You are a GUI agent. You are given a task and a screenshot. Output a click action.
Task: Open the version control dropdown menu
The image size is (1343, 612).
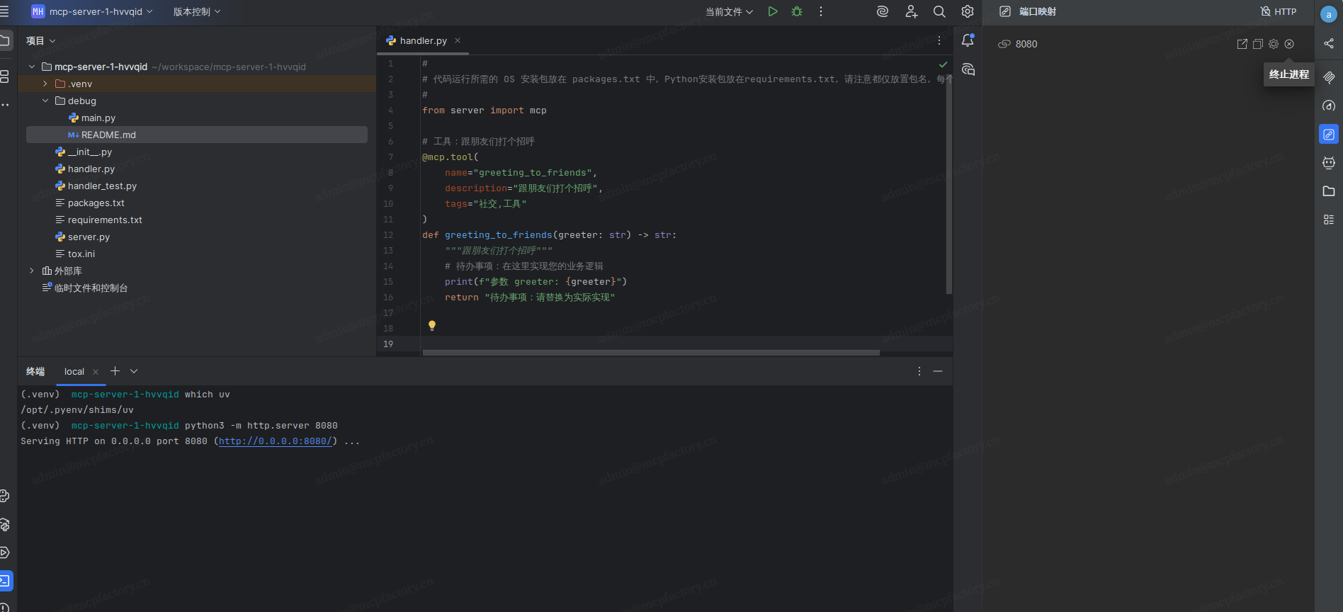click(x=197, y=11)
